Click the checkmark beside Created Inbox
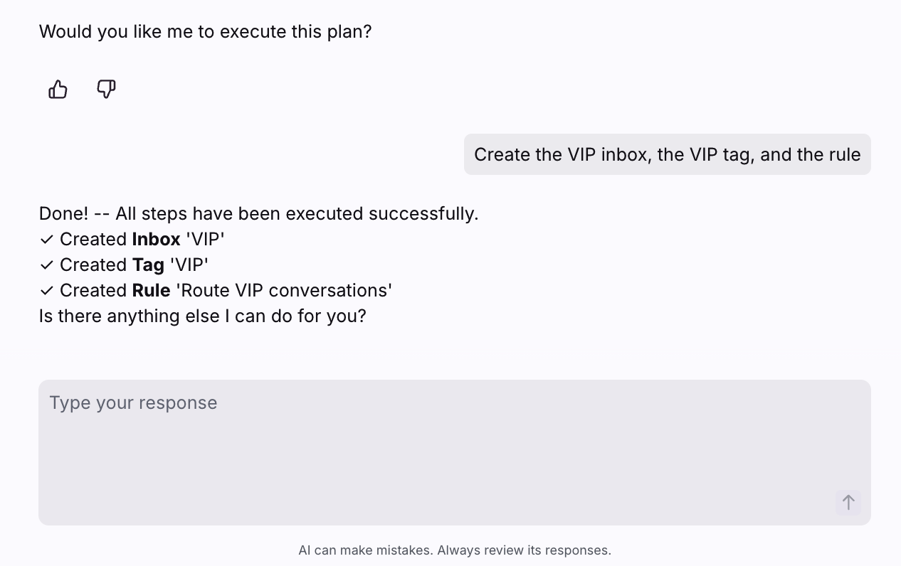Image resolution: width=901 pixels, height=566 pixels. (x=47, y=240)
